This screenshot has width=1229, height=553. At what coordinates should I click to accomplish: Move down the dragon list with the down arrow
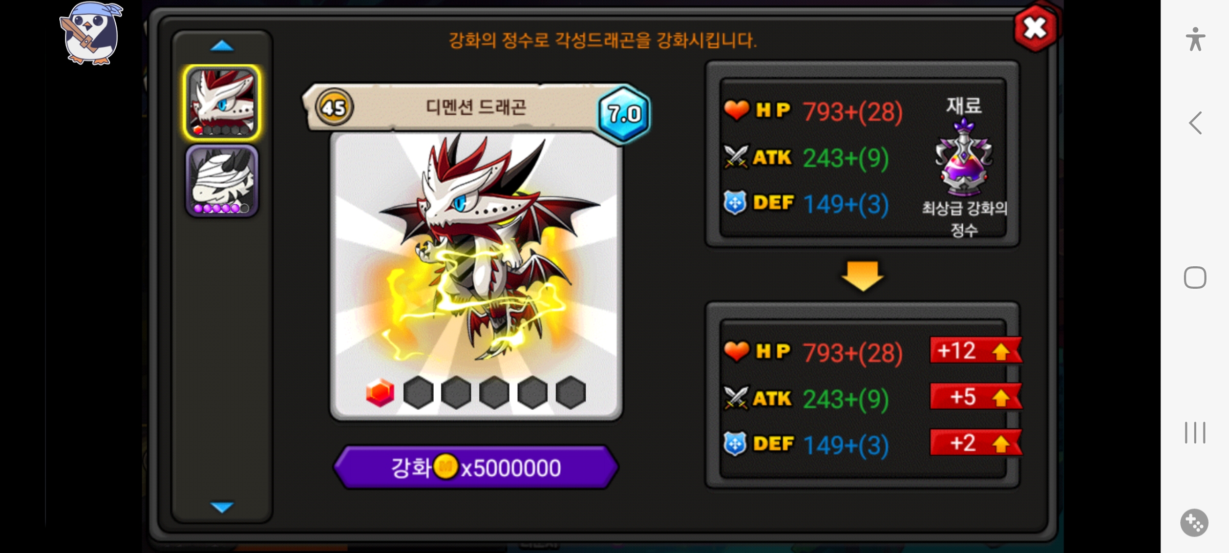(x=222, y=507)
